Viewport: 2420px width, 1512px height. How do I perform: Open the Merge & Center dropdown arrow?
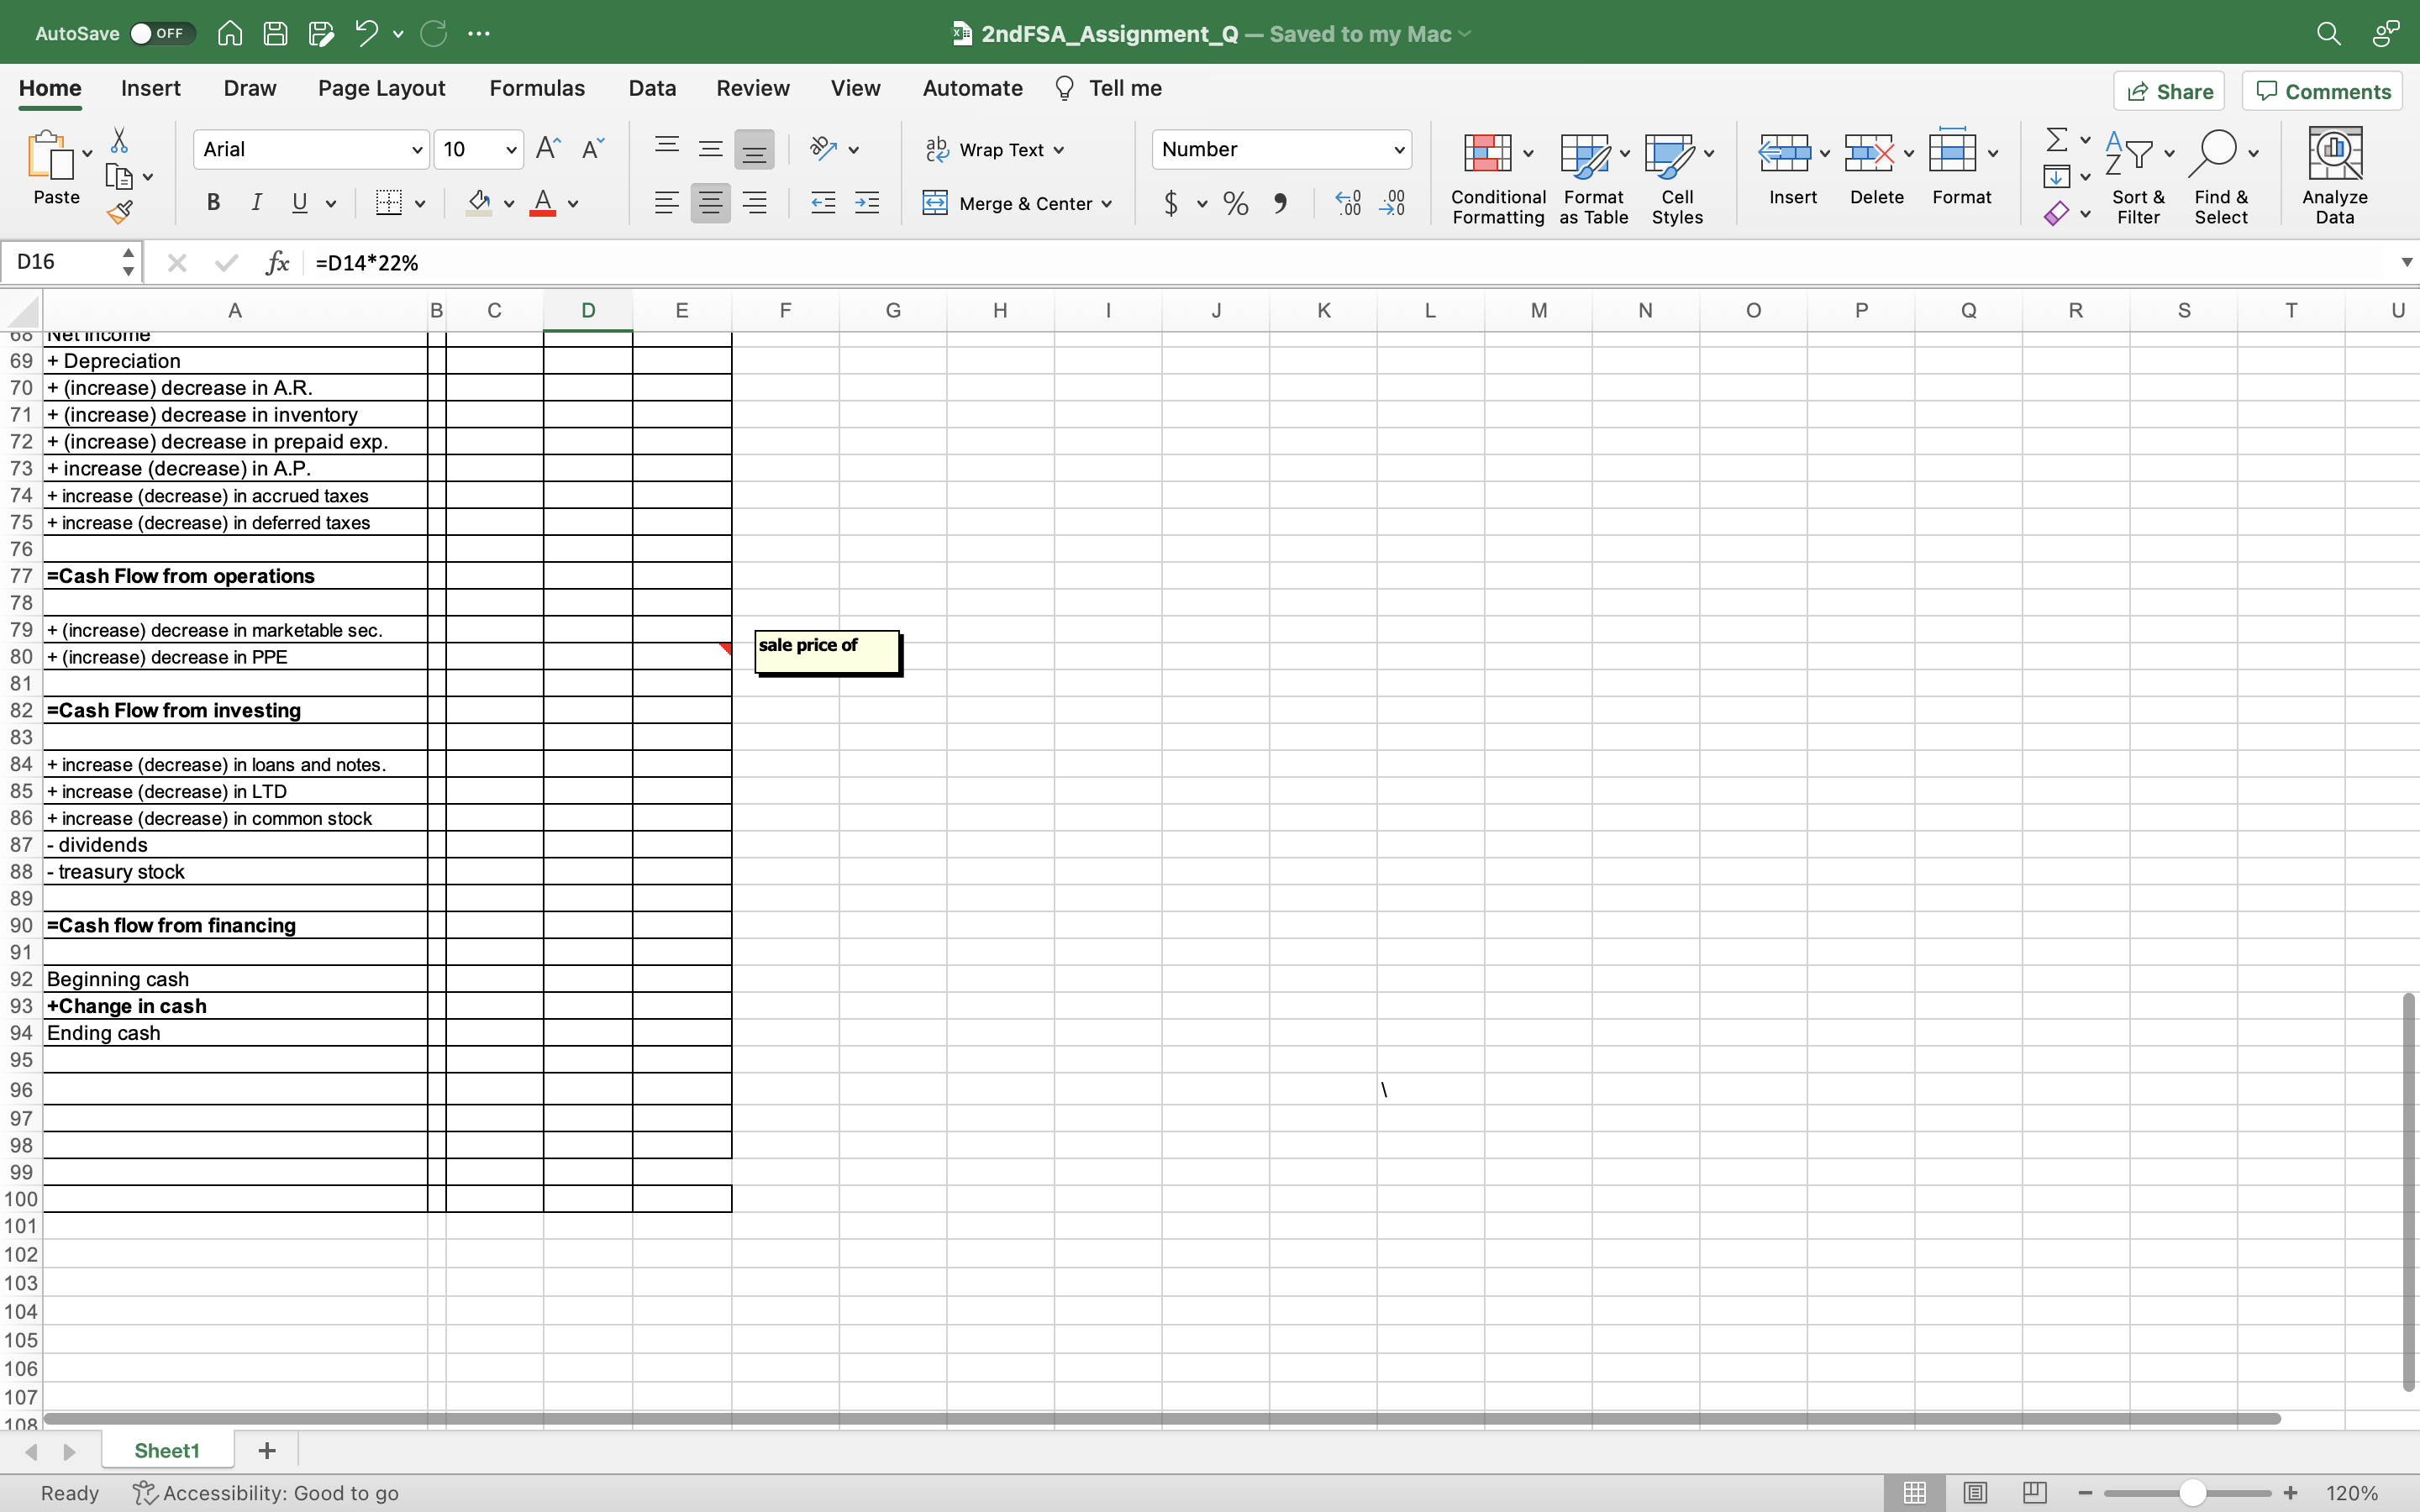point(1107,204)
